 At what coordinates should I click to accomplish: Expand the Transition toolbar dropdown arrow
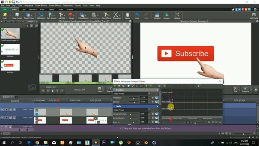(120, 15)
